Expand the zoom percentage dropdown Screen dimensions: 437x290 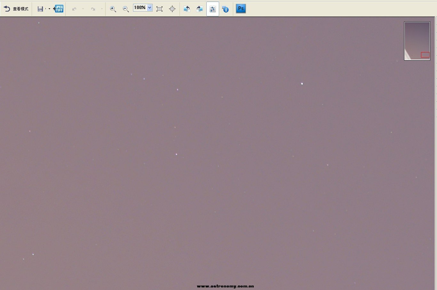(x=149, y=8)
